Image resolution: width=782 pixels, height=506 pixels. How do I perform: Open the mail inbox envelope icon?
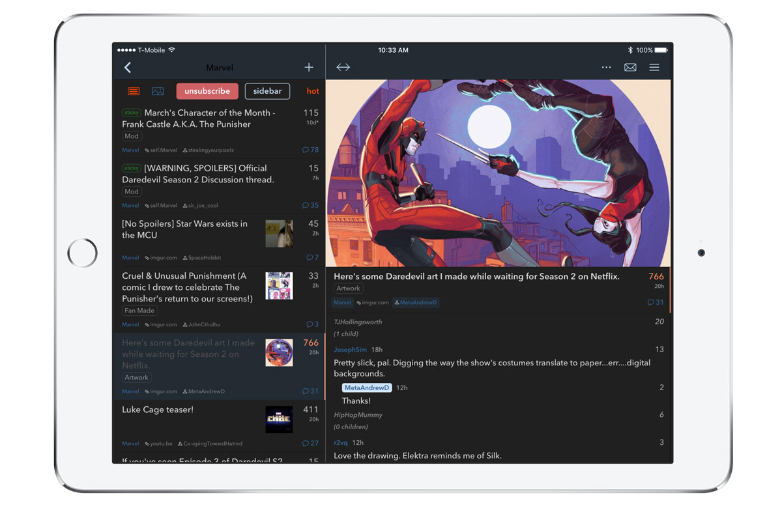click(630, 68)
